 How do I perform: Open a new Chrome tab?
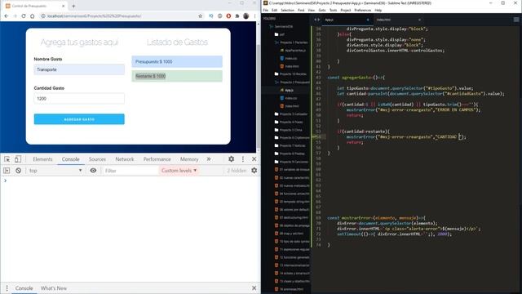pos(73,6)
